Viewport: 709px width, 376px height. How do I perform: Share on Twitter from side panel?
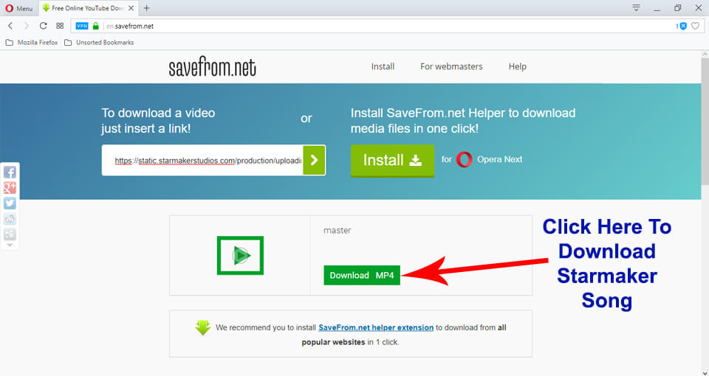coord(10,203)
